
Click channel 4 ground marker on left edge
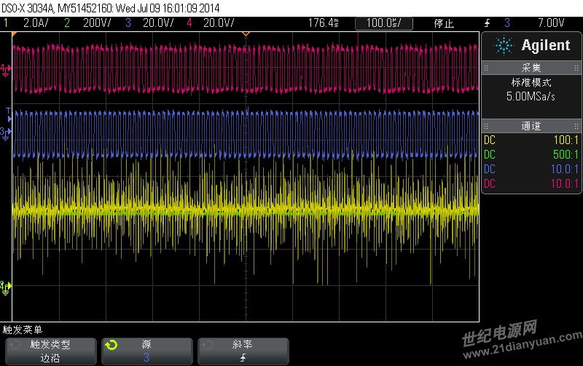(6, 70)
